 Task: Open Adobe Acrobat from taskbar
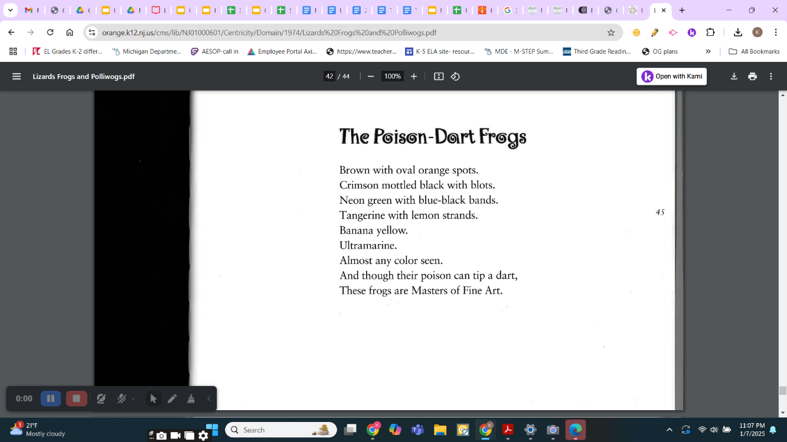508,430
